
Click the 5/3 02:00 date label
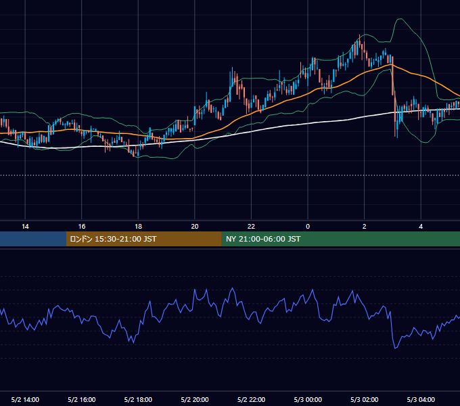coord(365,399)
